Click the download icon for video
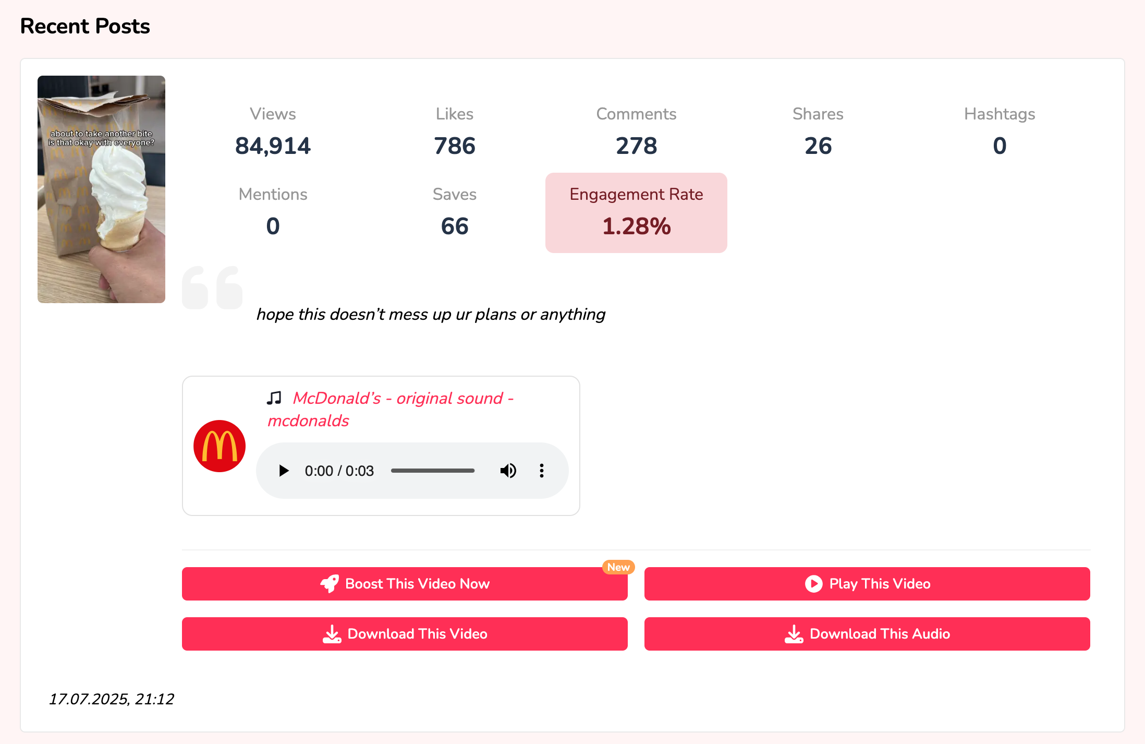The image size is (1145, 744). pos(332,634)
